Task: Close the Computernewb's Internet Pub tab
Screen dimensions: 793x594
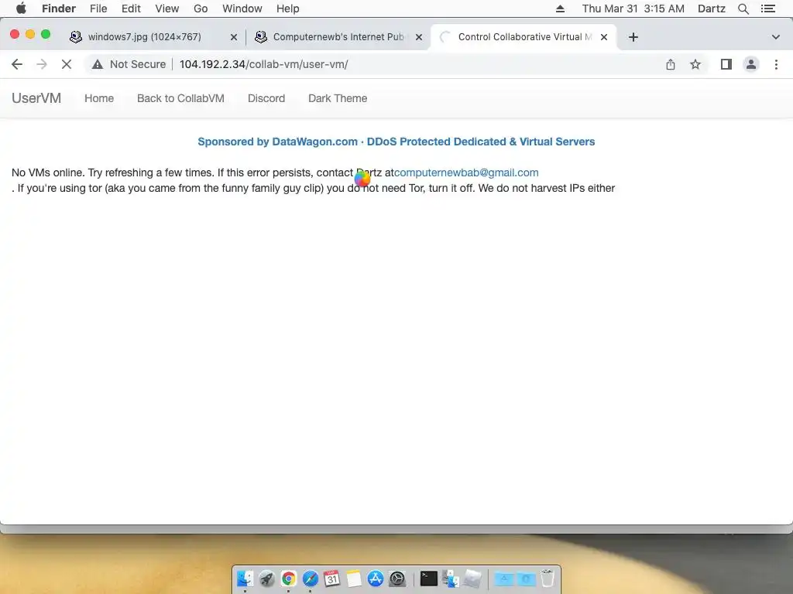Action: point(419,37)
